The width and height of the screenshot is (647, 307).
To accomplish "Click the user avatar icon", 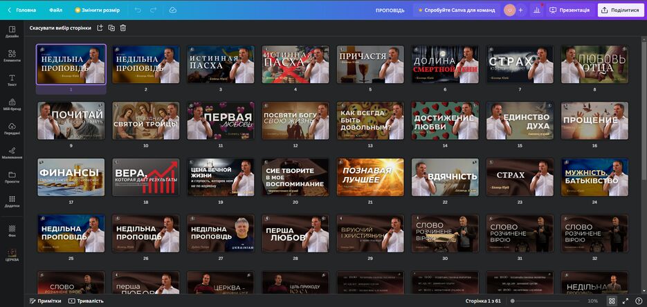I will pos(509,10).
